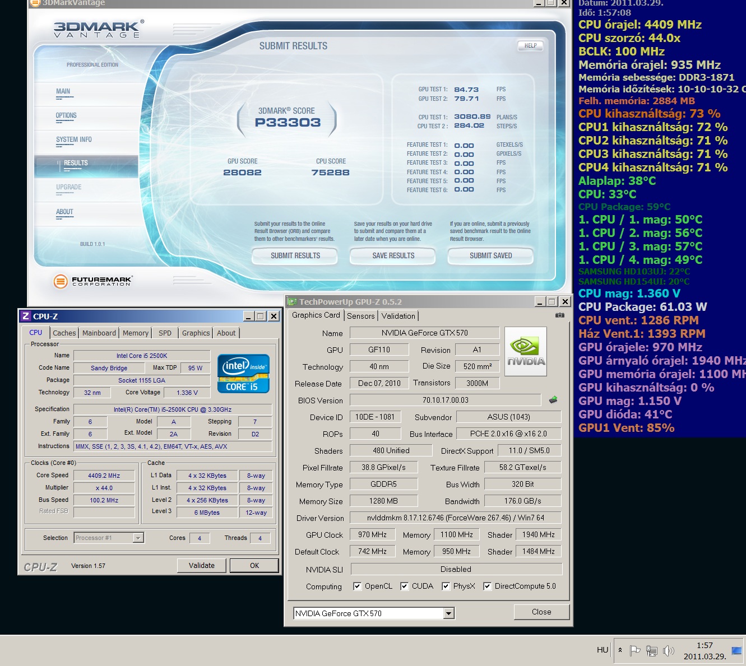746x666 pixels.
Task: Click the BIOS Version 70.10.17.00.03 field
Action: click(x=446, y=400)
